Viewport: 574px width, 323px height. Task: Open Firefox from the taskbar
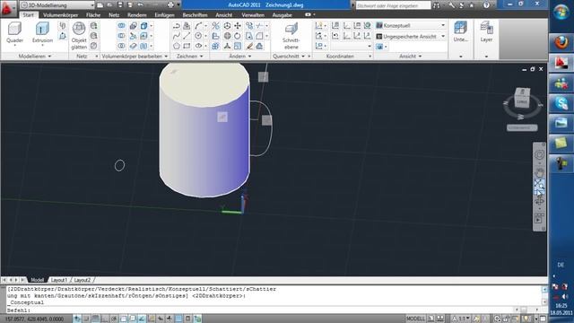561,42
